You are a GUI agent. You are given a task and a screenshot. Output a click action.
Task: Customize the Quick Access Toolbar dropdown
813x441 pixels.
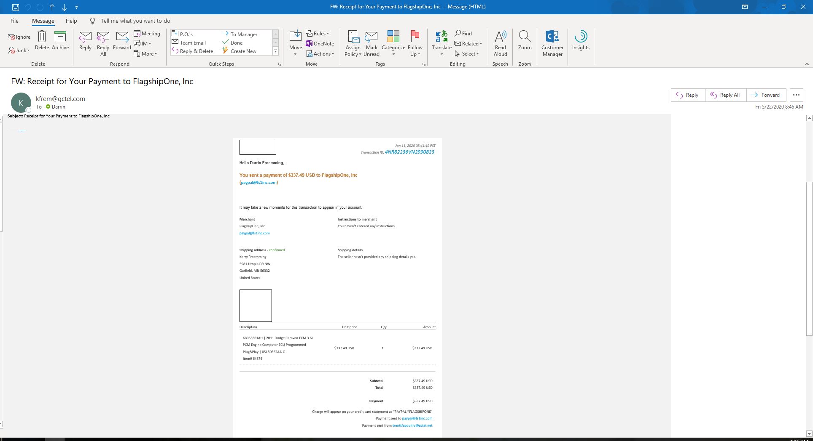pyautogui.click(x=76, y=7)
